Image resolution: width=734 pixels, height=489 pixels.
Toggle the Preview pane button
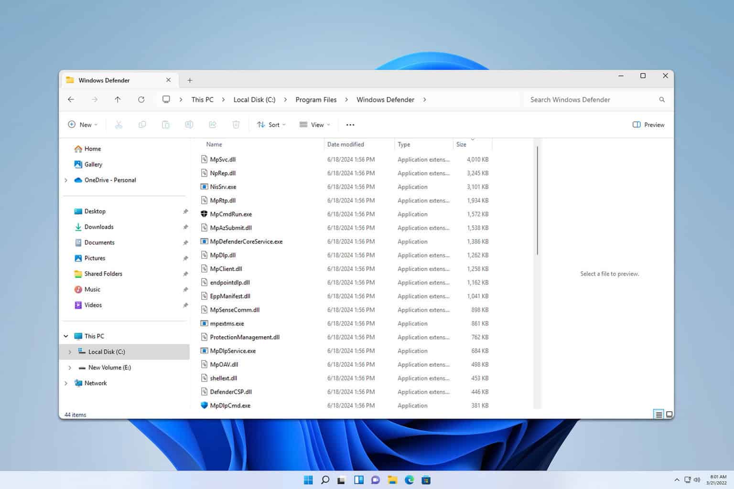648,125
